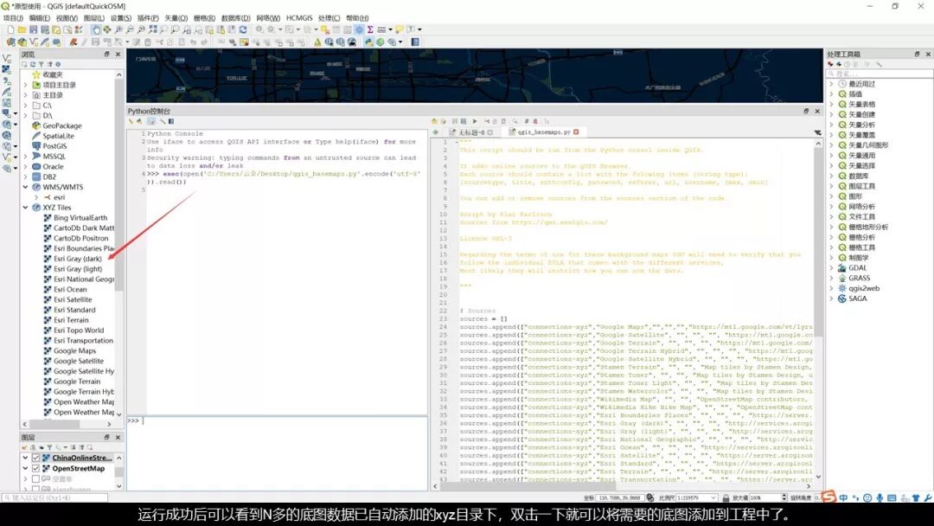Screen dimensions: 934x526
Task: Click the Favorites star icon
Action: [36, 74]
